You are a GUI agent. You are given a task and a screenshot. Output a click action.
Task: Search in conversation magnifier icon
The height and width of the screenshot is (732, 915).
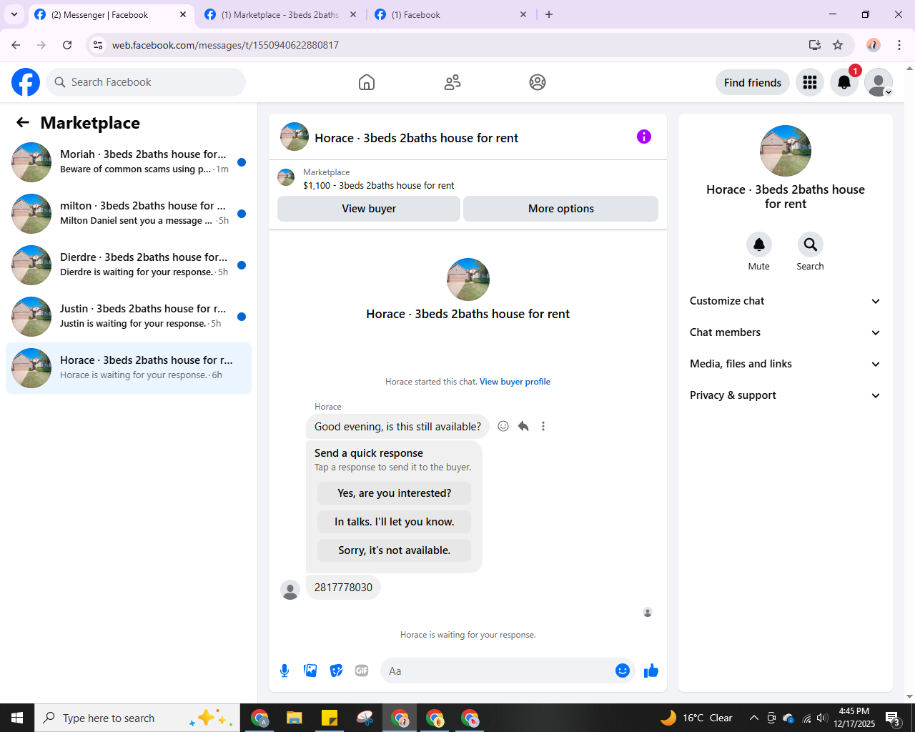point(811,244)
